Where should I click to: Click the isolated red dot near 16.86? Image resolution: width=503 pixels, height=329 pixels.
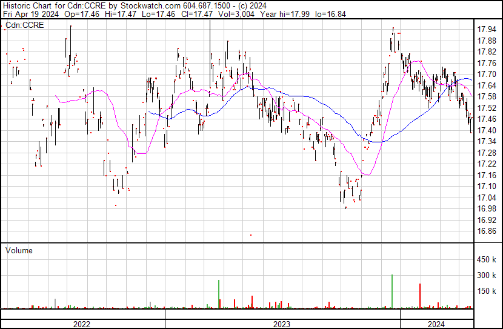click(250, 235)
